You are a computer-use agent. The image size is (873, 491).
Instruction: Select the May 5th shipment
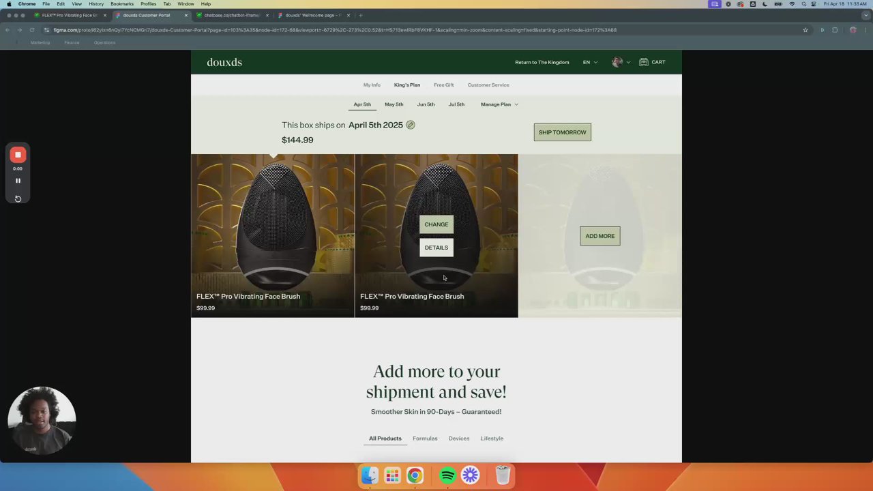[394, 104]
